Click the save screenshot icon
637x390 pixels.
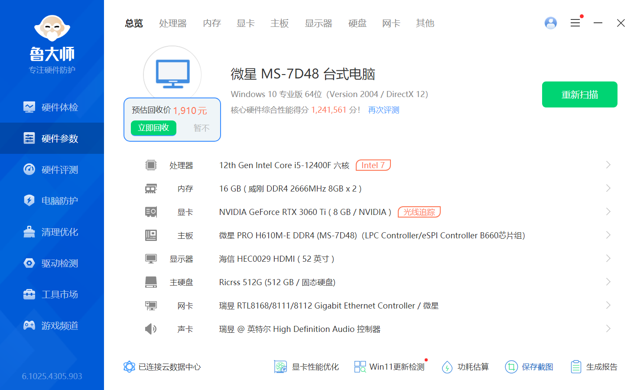[x=511, y=367]
